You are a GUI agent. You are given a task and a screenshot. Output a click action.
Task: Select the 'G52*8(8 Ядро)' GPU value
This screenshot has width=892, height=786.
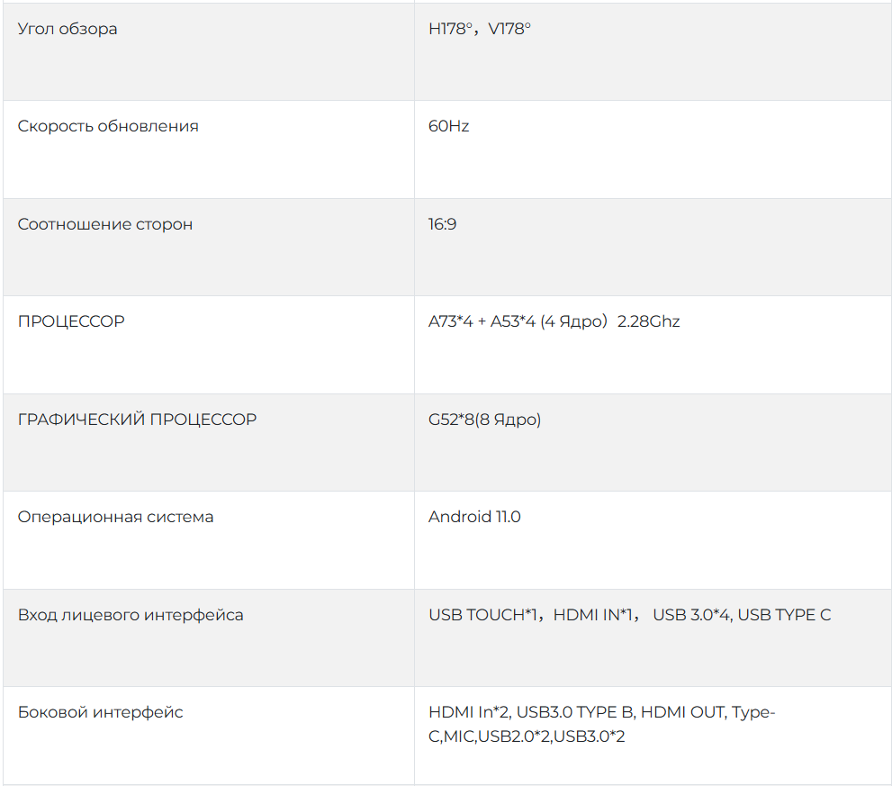pos(484,420)
